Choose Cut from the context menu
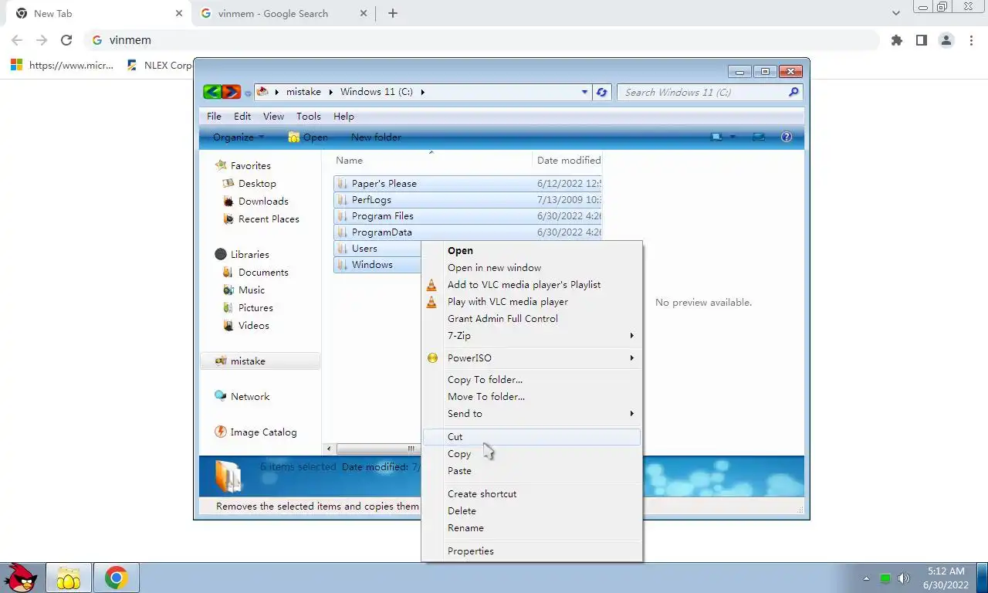Viewport: 988px width, 593px height. pos(532,436)
